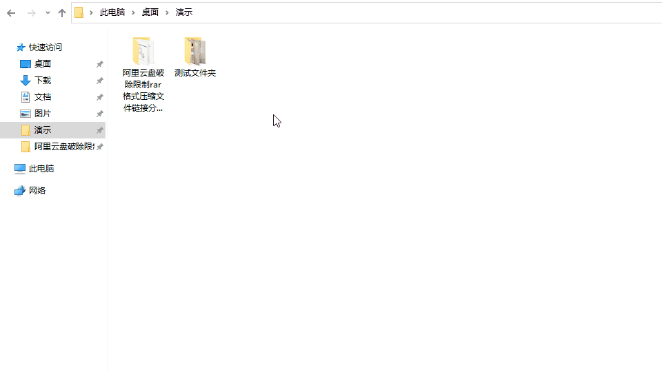Click pin icon next to 下载

point(99,81)
